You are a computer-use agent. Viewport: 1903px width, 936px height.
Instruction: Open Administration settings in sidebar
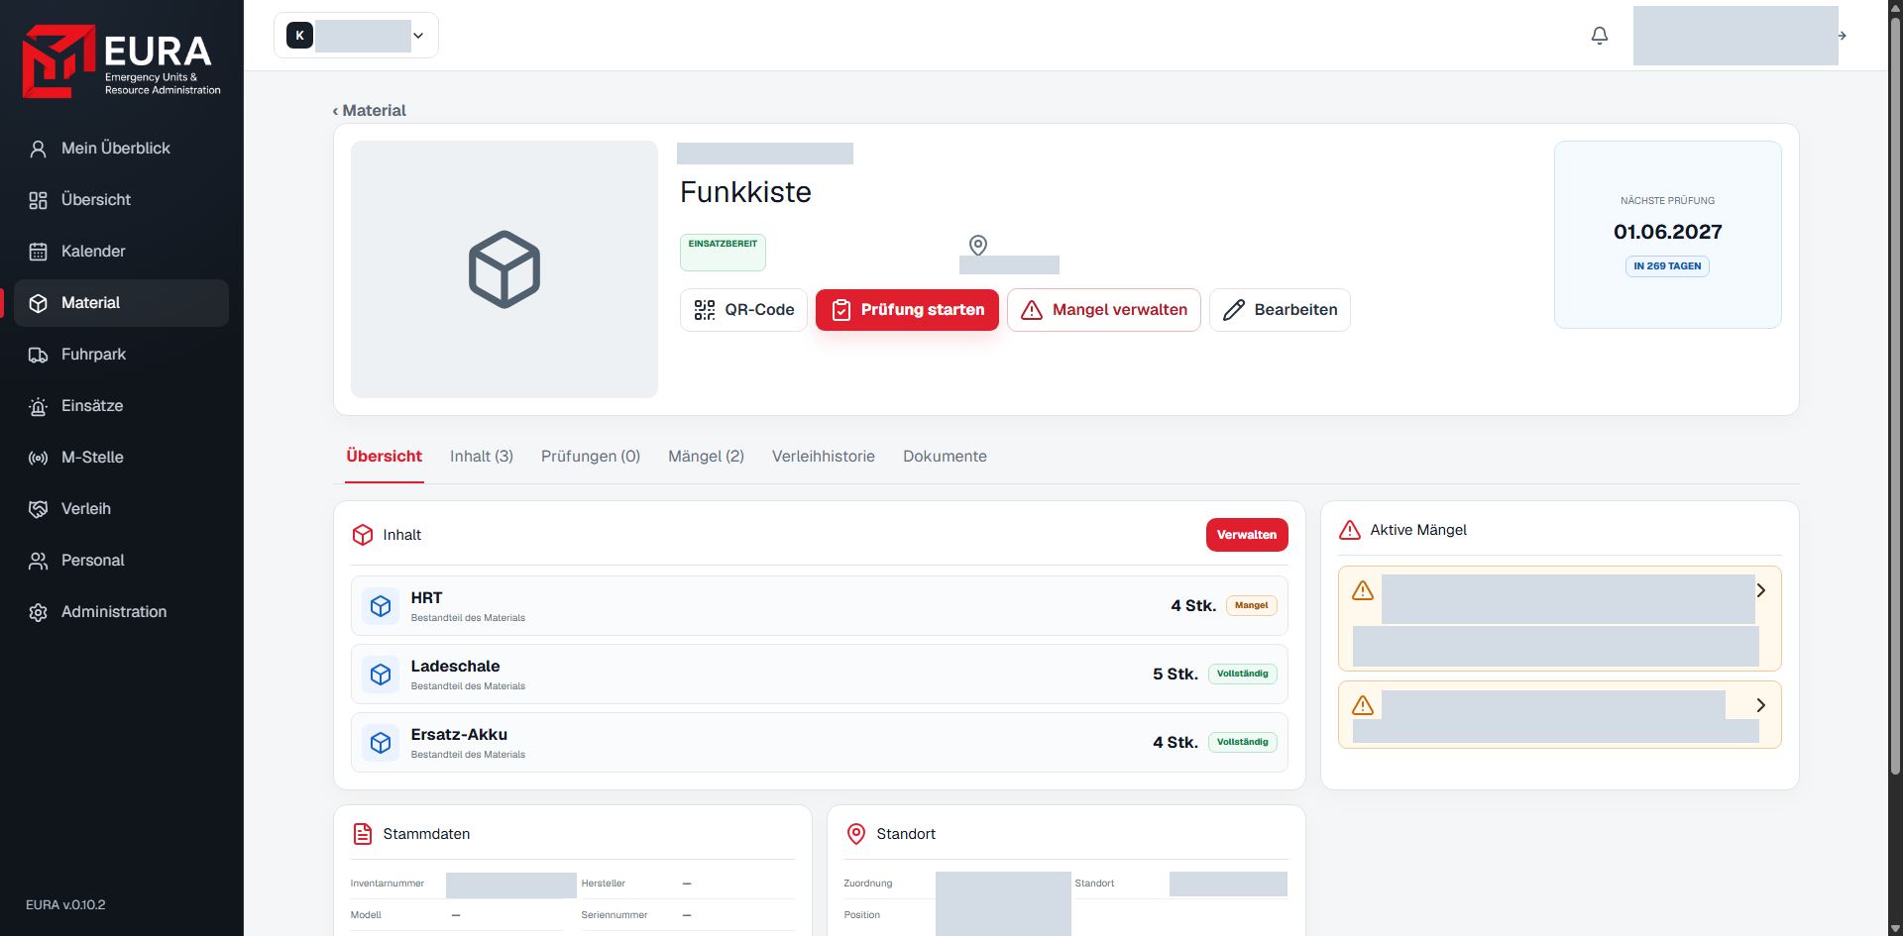(x=121, y=612)
